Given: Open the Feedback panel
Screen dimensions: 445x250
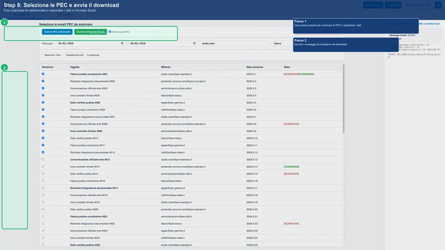Looking at the screenshot, I should [x=393, y=5].
